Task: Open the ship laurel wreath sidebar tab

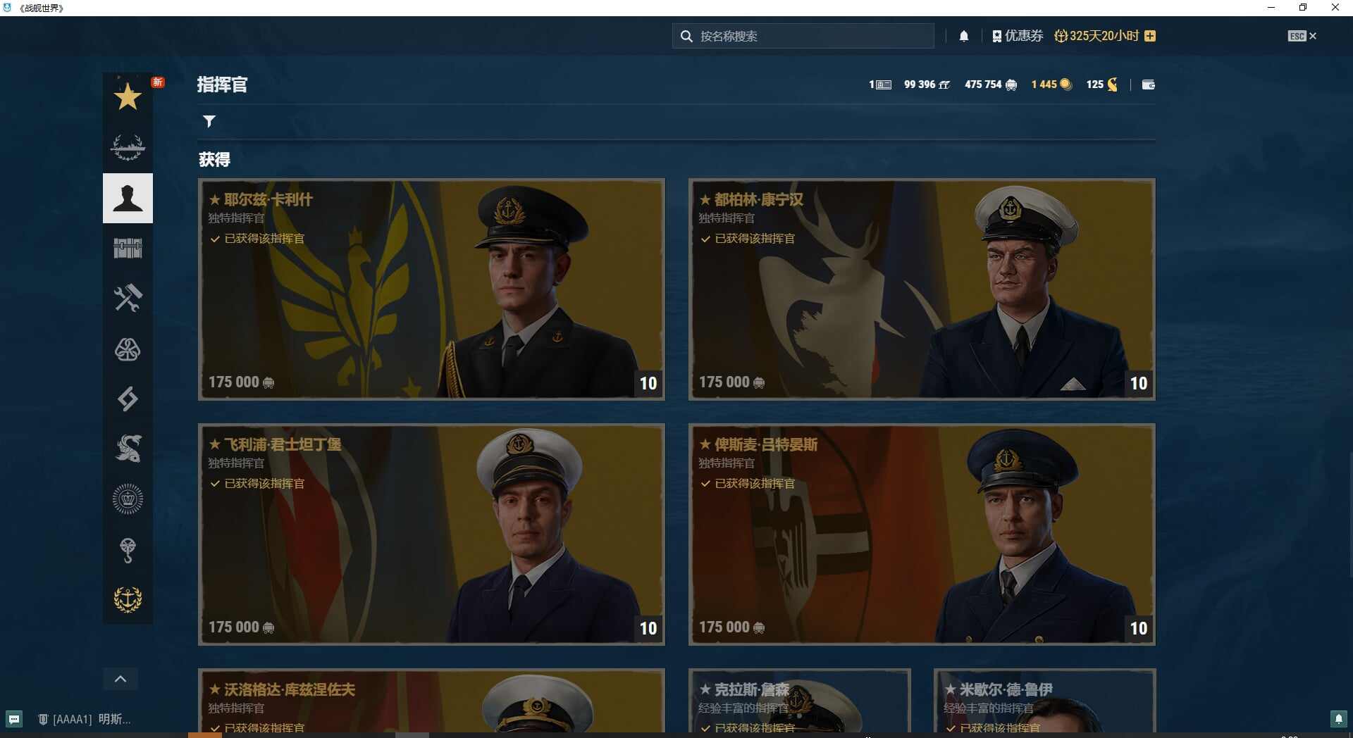Action: pyautogui.click(x=128, y=148)
